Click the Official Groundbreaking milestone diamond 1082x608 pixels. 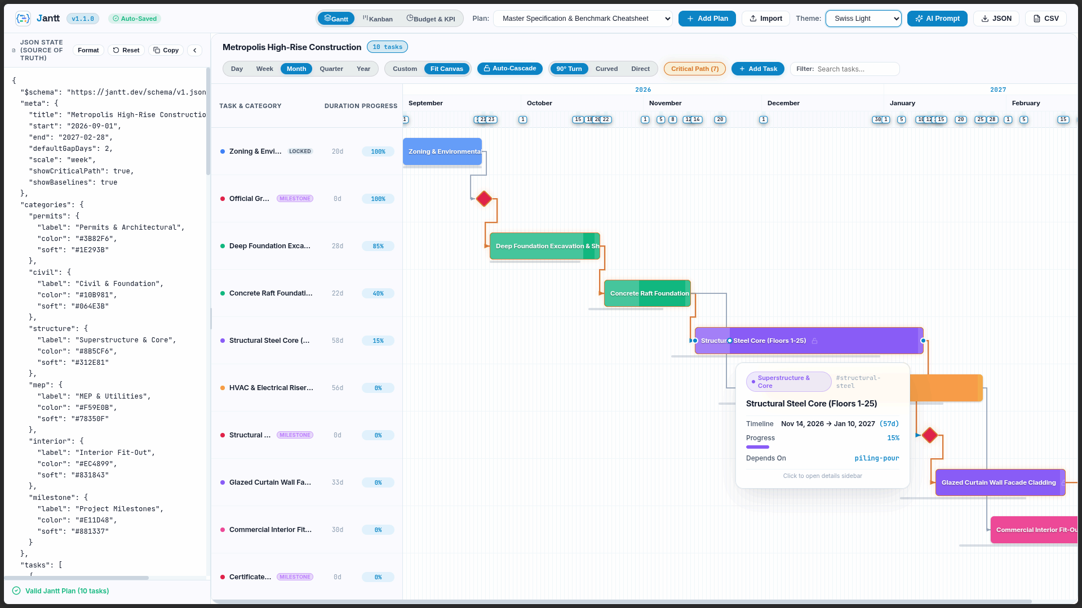[x=484, y=199]
